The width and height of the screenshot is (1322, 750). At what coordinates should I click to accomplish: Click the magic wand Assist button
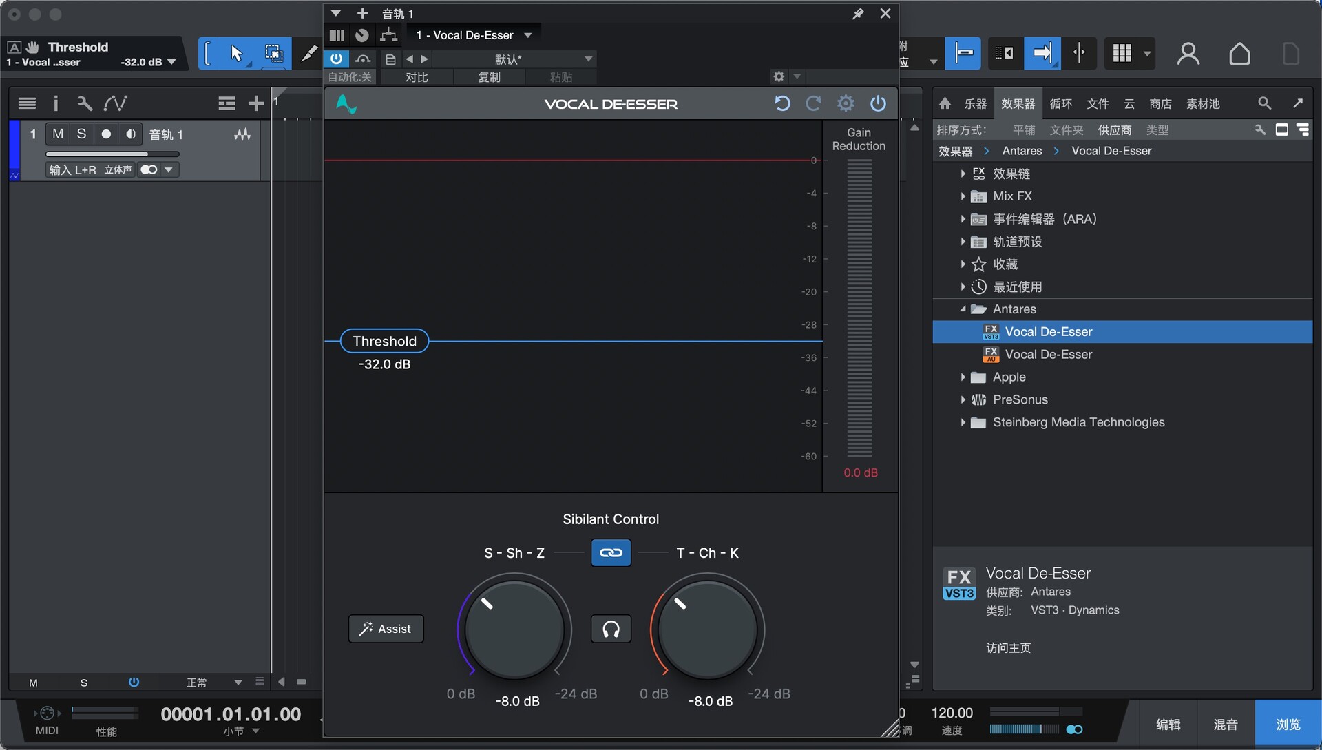click(386, 629)
